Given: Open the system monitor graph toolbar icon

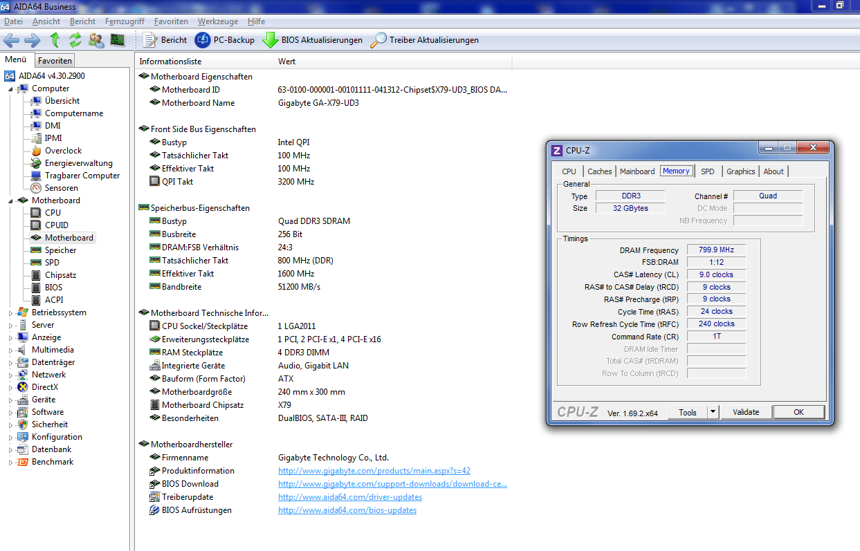Looking at the screenshot, I should pyautogui.click(x=118, y=40).
